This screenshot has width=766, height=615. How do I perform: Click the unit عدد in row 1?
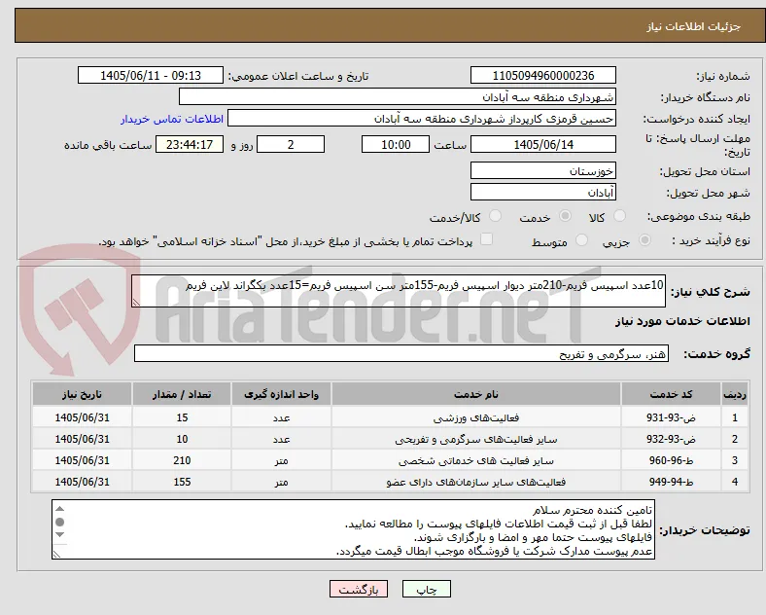[281, 417]
